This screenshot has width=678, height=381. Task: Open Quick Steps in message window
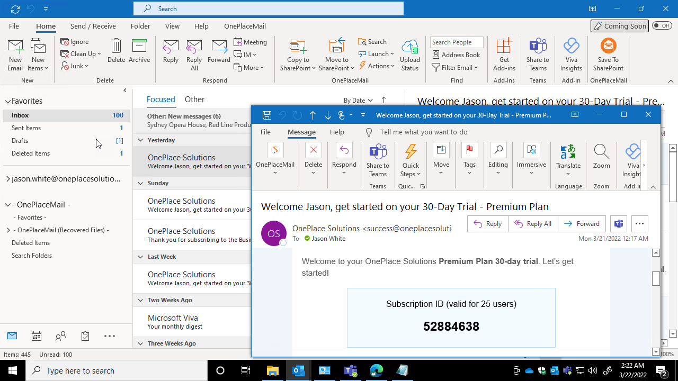(x=411, y=160)
